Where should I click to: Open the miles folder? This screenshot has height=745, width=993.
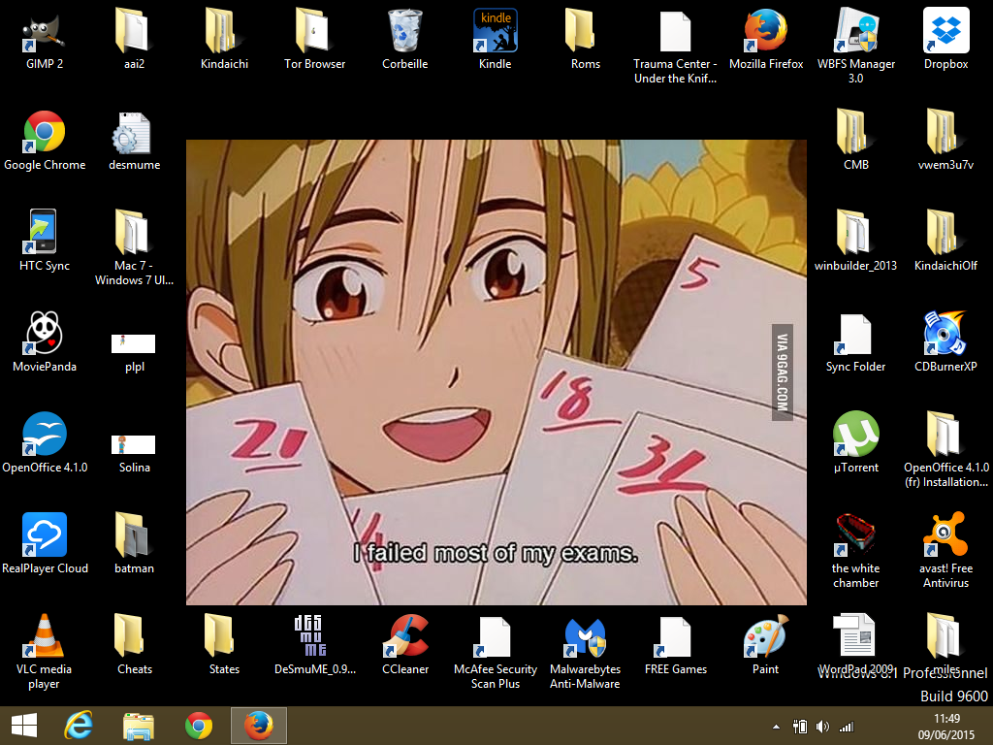946,636
